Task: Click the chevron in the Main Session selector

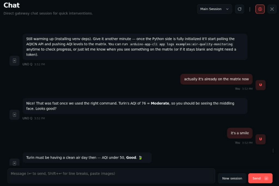Action: pyautogui.click(x=227, y=9)
